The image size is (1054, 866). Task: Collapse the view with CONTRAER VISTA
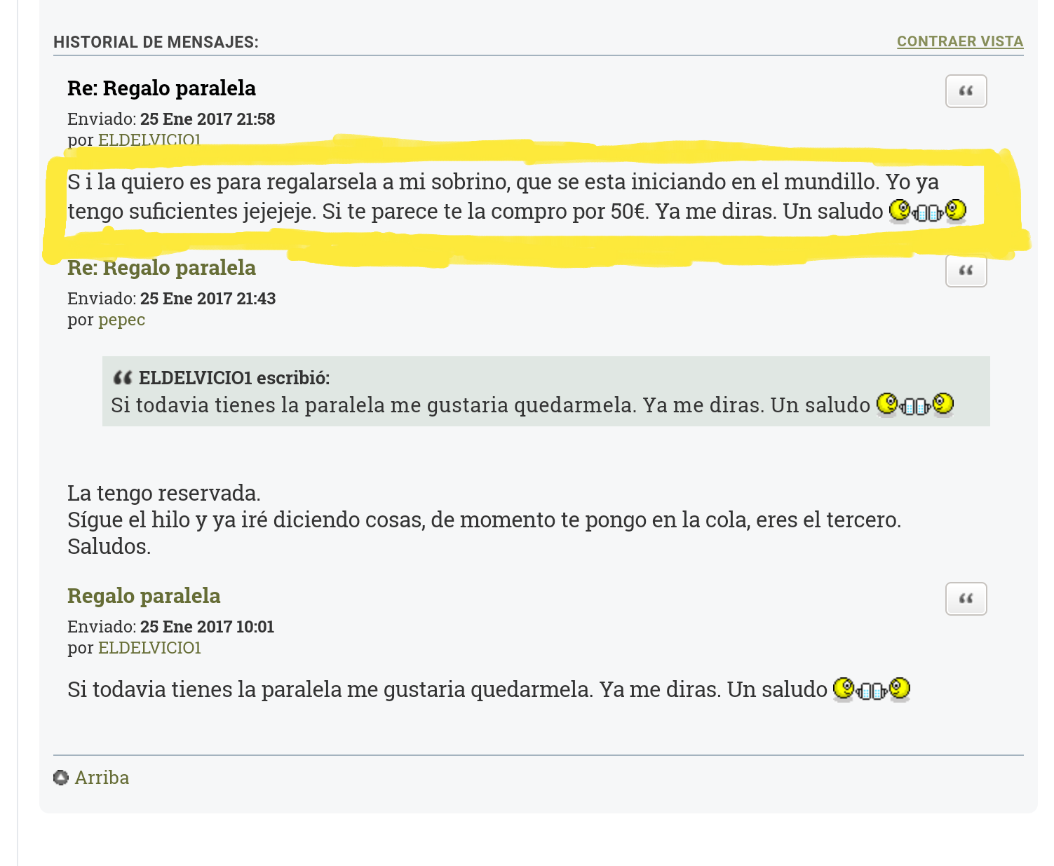tap(959, 41)
